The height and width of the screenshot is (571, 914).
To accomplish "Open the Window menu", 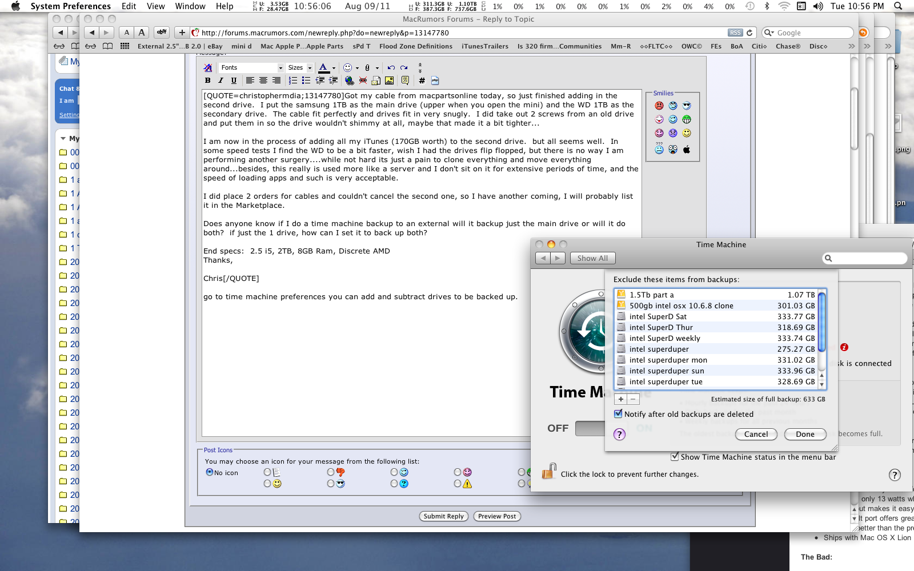I will coord(190,6).
